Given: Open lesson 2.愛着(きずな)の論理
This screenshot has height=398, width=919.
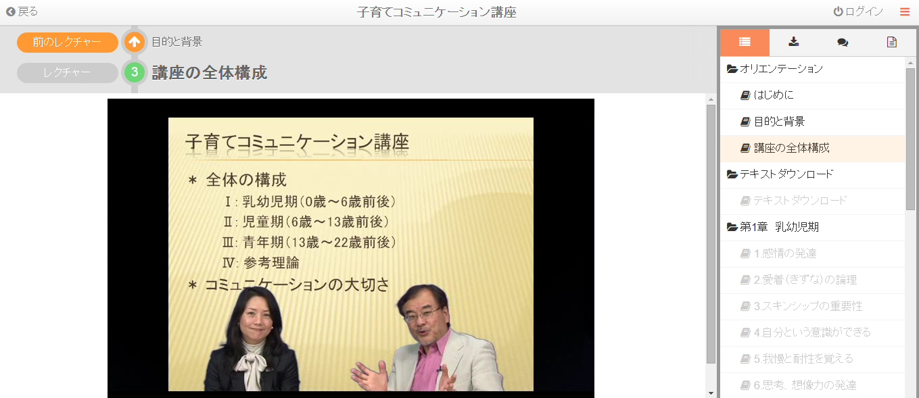Looking at the screenshot, I should [813, 280].
